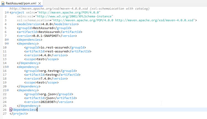Collapse the project element on line 1

[8, 13]
